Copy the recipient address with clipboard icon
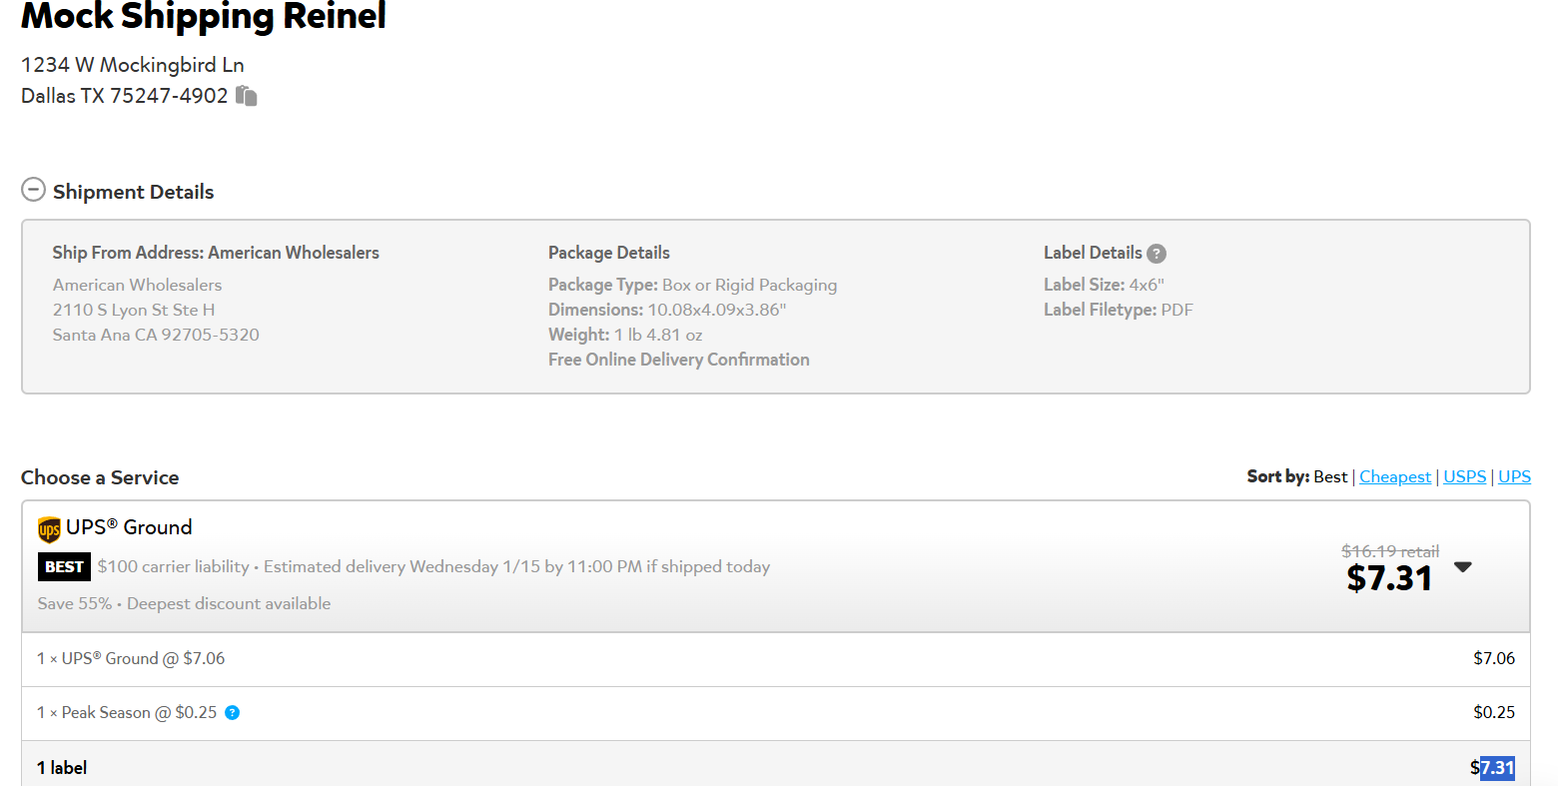Screen dimensions: 1558x786 point(247,96)
